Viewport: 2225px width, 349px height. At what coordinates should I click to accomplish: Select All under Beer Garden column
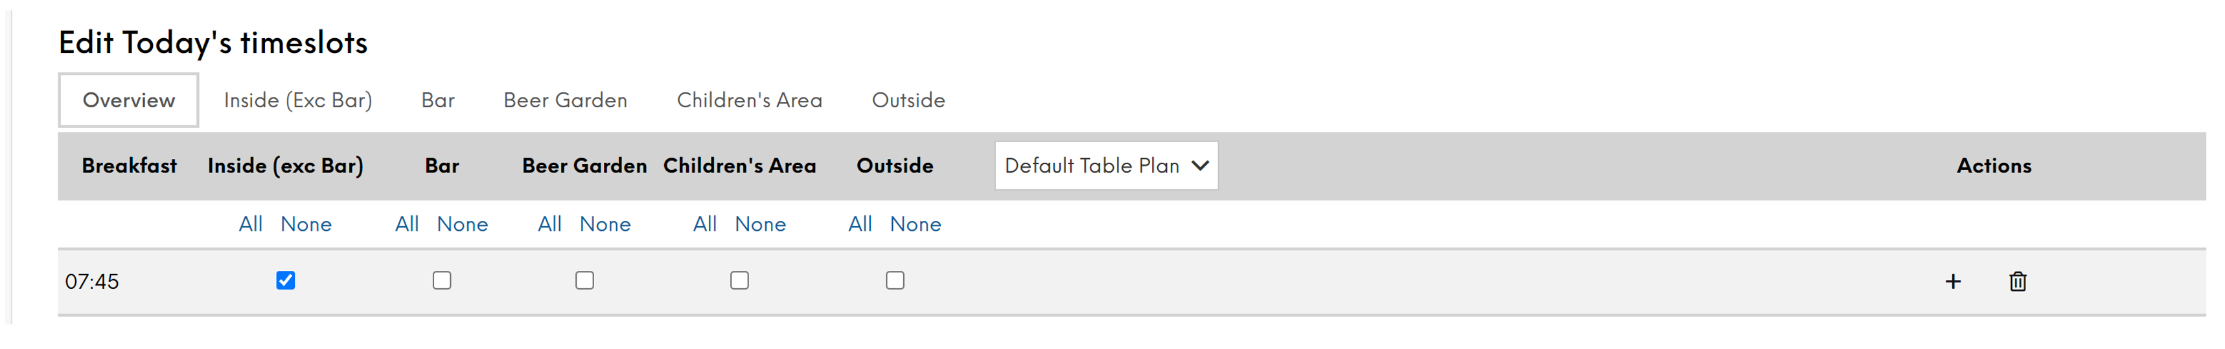(x=549, y=224)
